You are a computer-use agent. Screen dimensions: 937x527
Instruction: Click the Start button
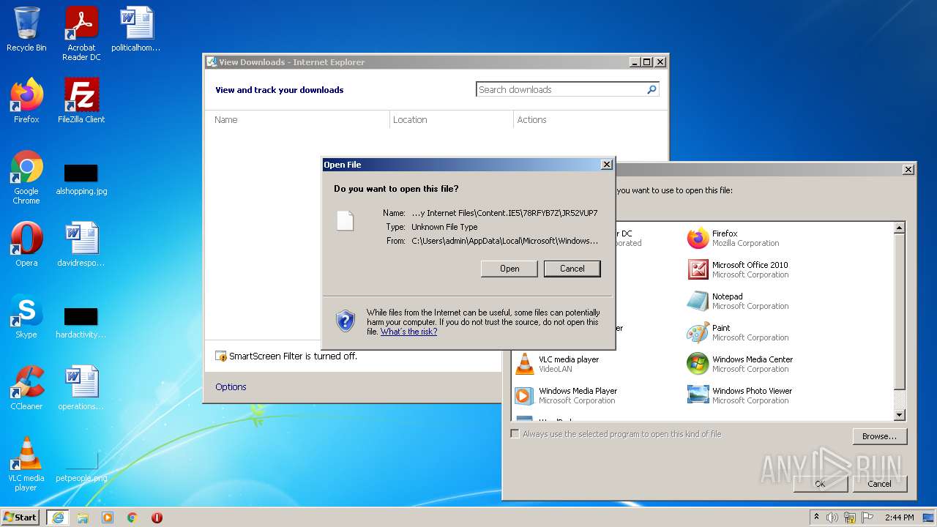pyautogui.click(x=20, y=517)
